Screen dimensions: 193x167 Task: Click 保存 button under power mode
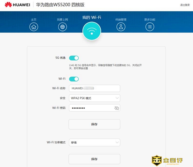94,159
